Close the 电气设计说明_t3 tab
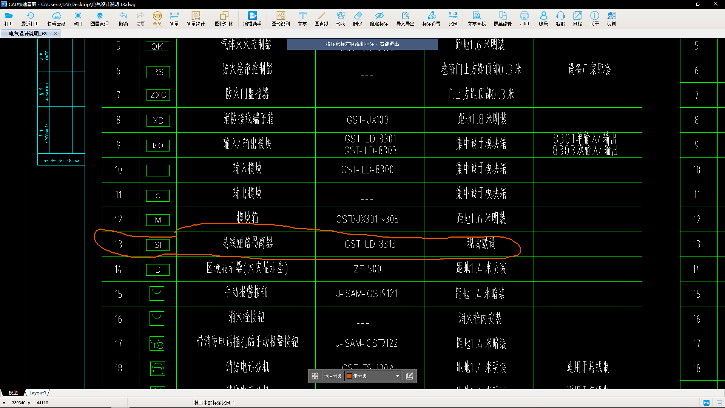 [x=56, y=34]
